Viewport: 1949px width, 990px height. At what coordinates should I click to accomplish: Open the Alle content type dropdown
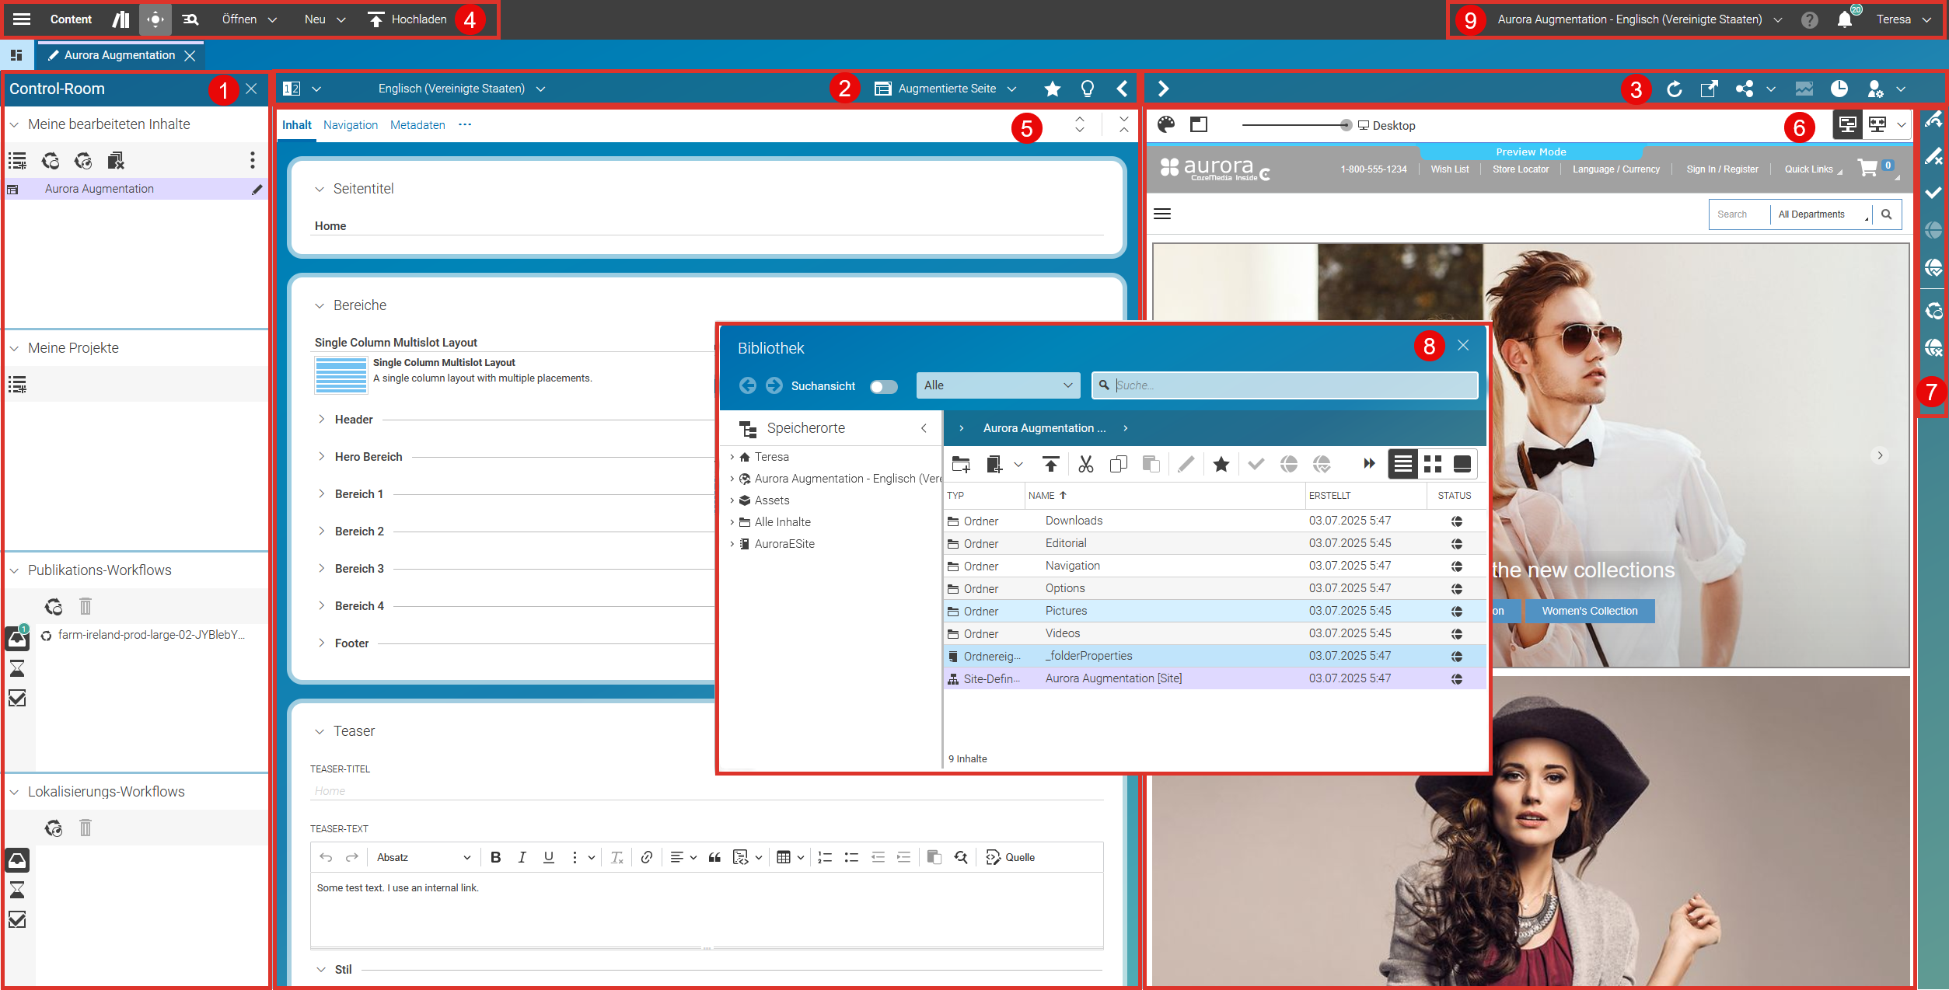click(x=997, y=385)
